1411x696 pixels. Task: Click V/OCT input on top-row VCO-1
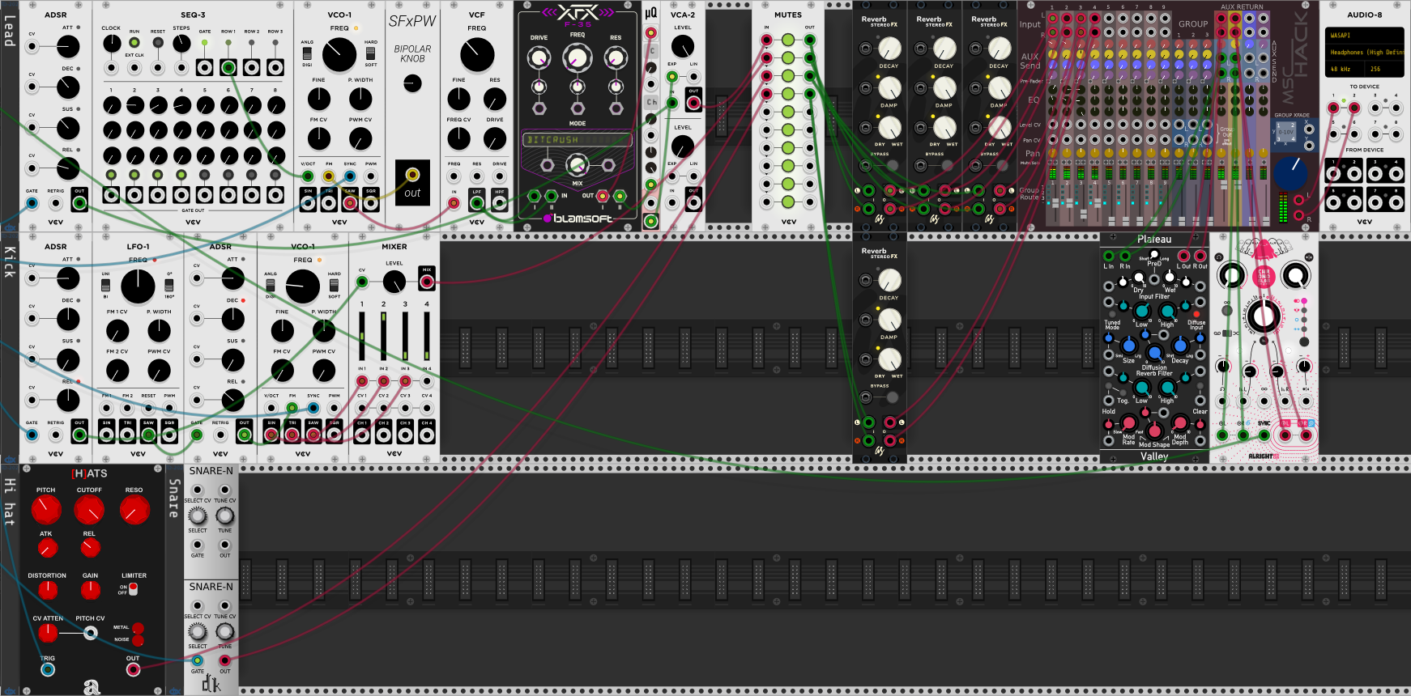pyautogui.click(x=308, y=176)
